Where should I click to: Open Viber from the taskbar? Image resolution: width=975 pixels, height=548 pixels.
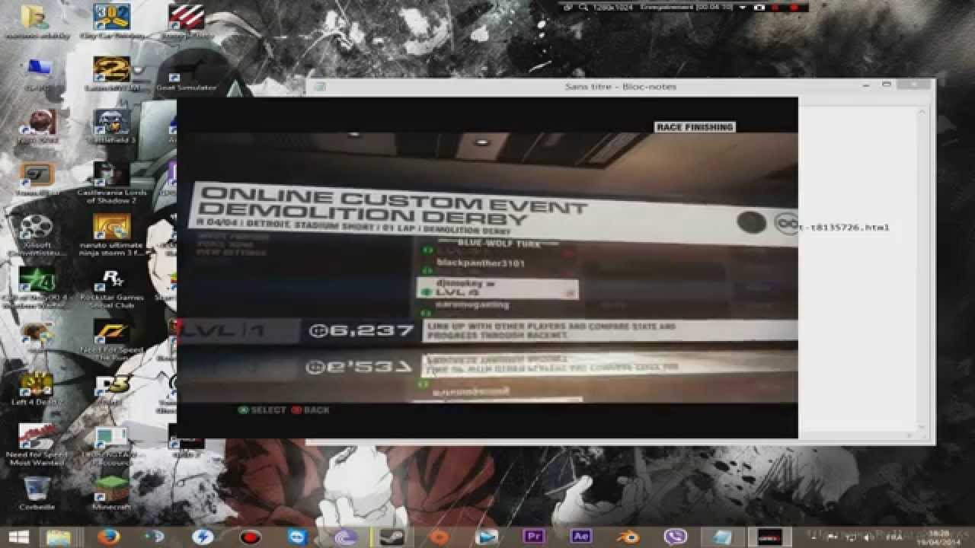tap(675, 537)
